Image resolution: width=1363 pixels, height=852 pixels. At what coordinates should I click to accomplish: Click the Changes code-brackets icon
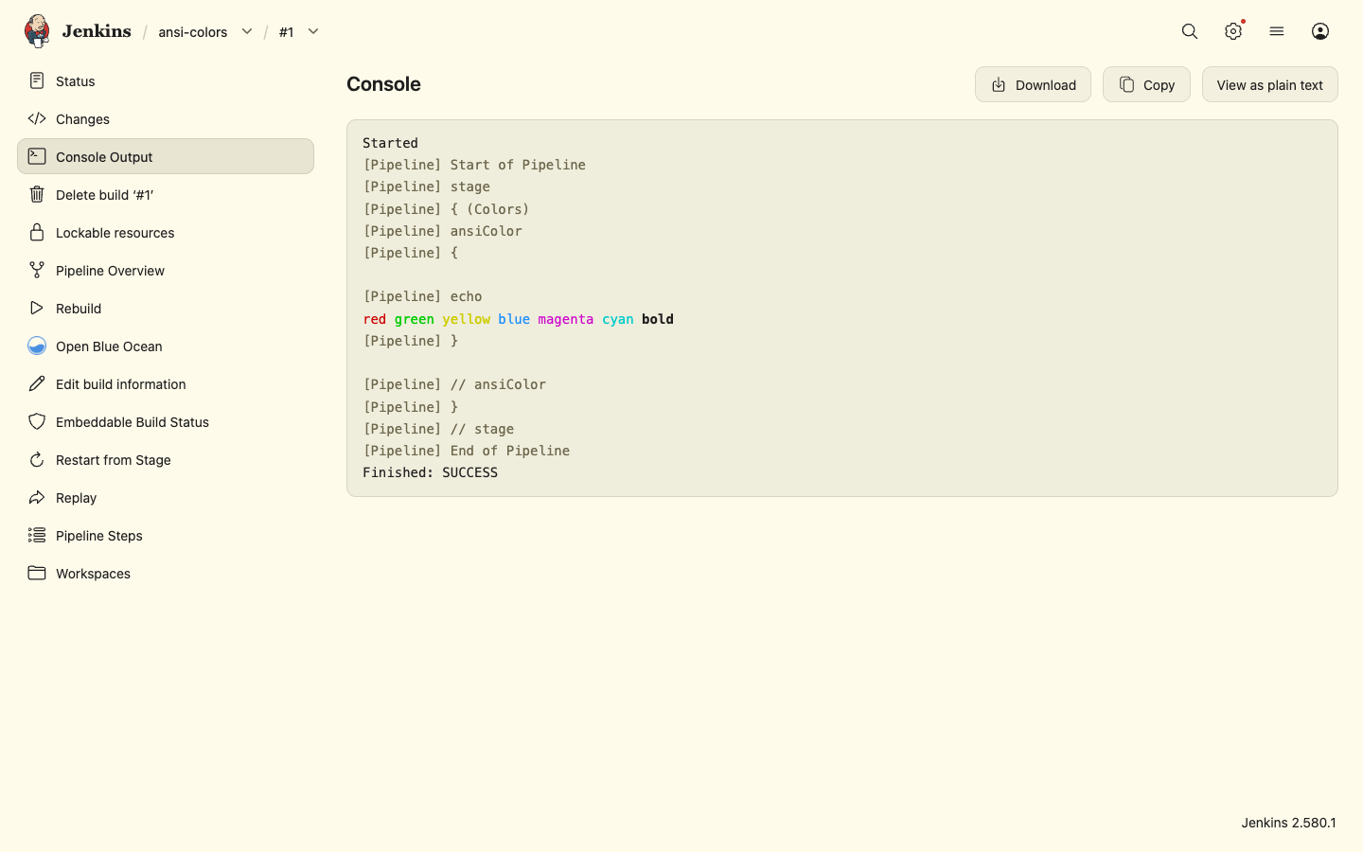(37, 118)
